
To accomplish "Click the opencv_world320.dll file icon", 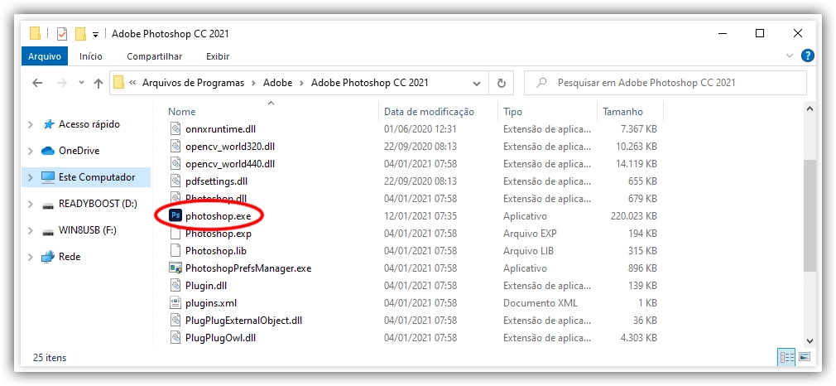I will (x=175, y=146).
